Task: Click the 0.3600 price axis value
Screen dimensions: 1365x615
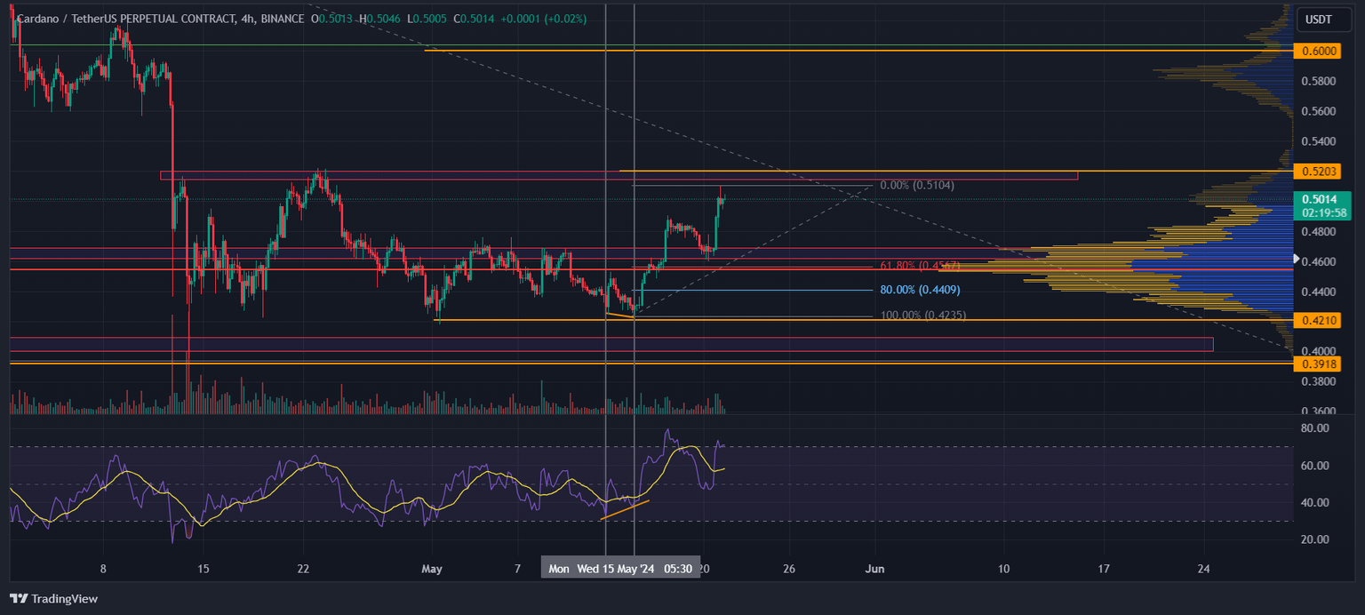Action: click(1317, 411)
